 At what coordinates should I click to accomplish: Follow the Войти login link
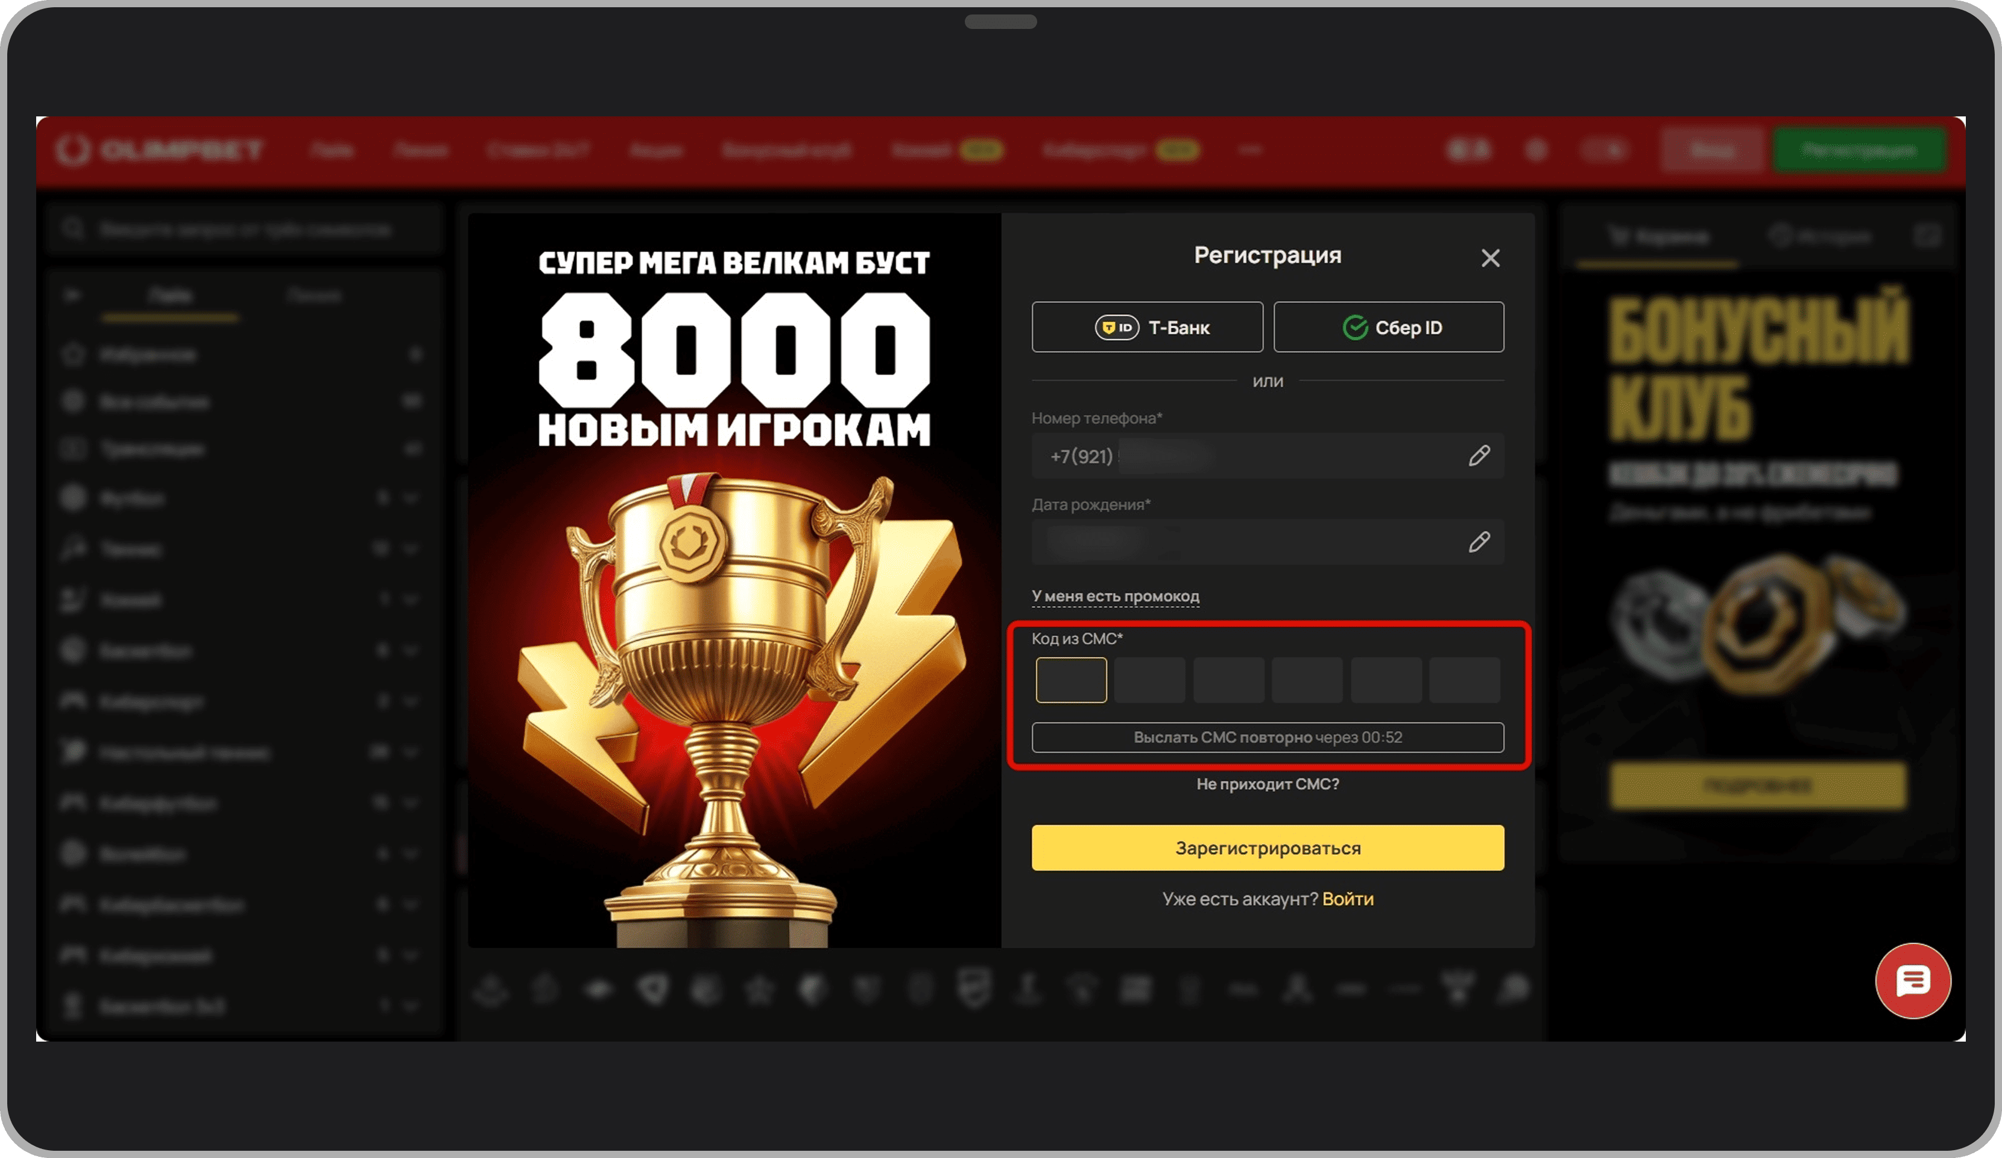coord(1347,899)
